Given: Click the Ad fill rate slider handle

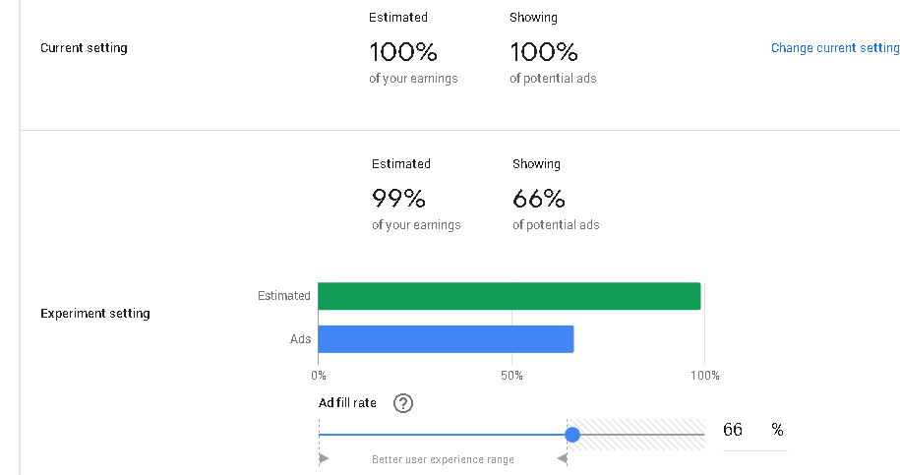Looking at the screenshot, I should click(572, 434).
